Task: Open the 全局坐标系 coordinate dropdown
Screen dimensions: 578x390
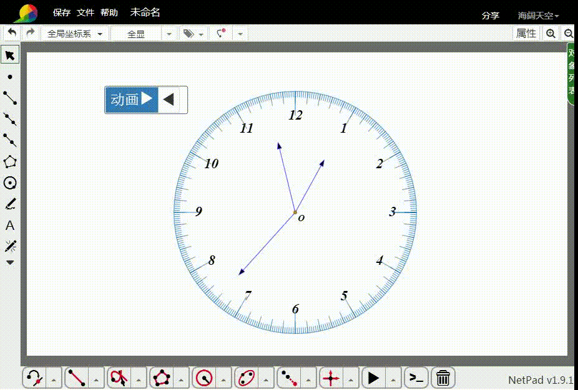Action: [75, 34]
